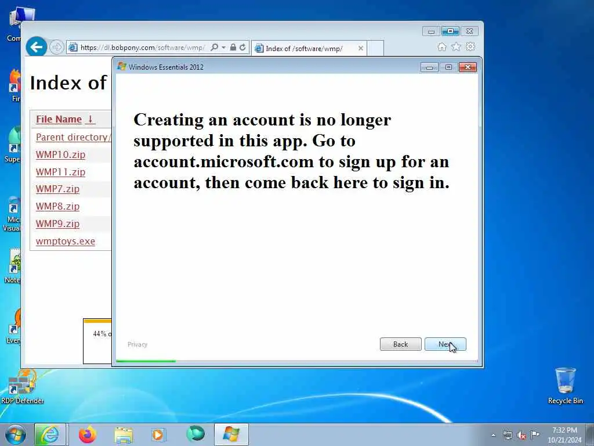The height and width of the screenshot is (446, 594).
Task: Click the Show desktop strip on taskbar
Action: click(x=590, y=434)
